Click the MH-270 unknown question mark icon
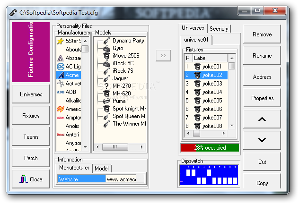Screen dimensions: 299x204 [x=106, y=86]
